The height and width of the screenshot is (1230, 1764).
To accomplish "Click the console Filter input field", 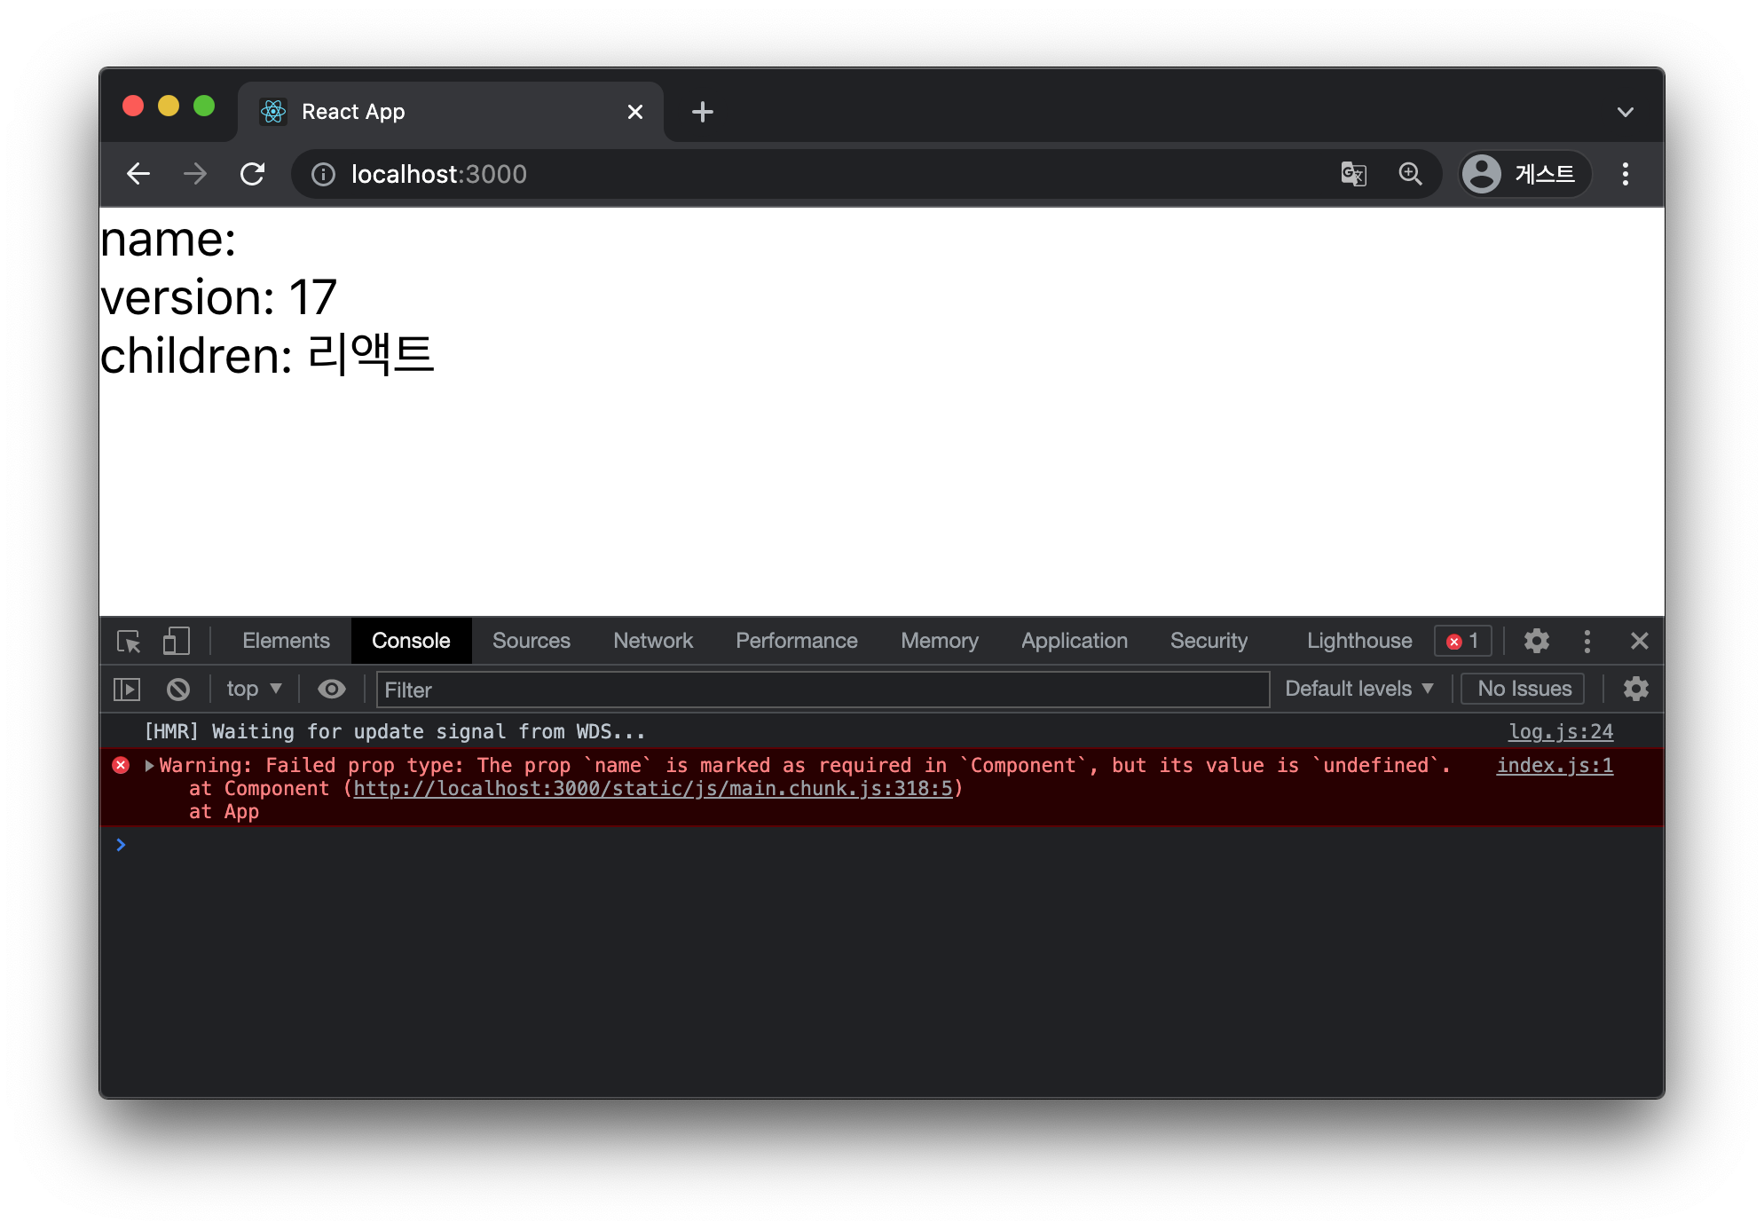I will click(822, 690).
